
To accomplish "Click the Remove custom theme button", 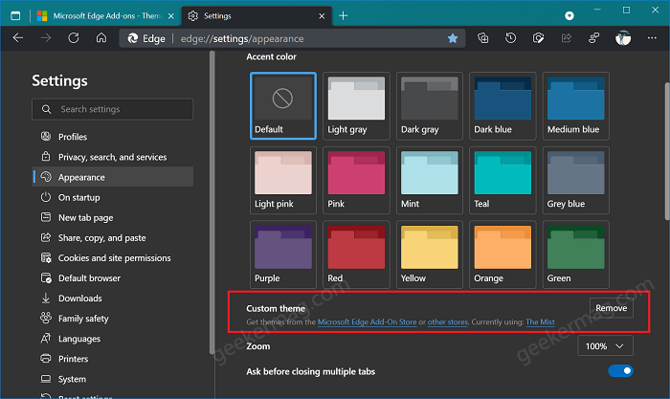I will [x=612, y=308].
